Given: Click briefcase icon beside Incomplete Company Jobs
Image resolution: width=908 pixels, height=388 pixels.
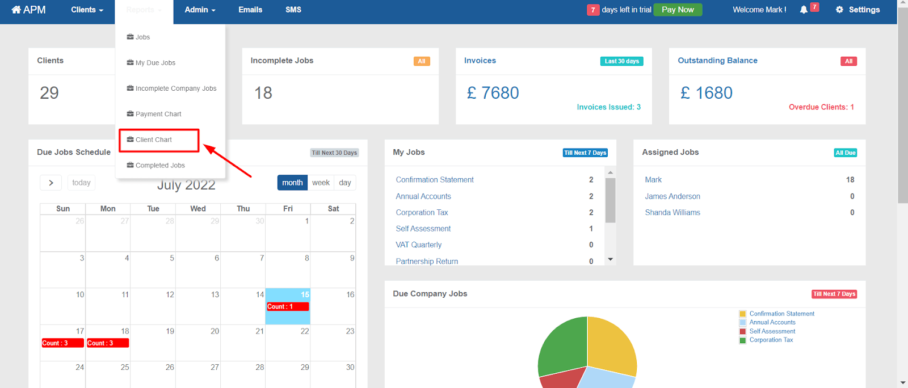Looking at the screenshot, I should pyautogui.click(x=130, y=88).
